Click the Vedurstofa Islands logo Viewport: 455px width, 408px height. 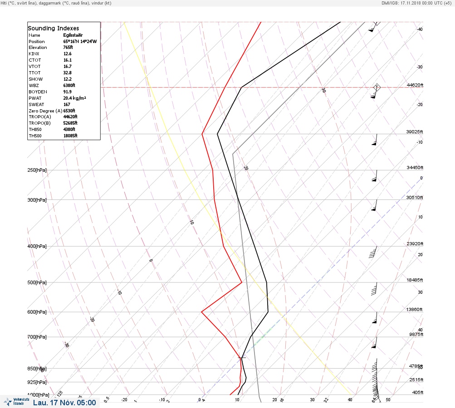coord(16,402)
